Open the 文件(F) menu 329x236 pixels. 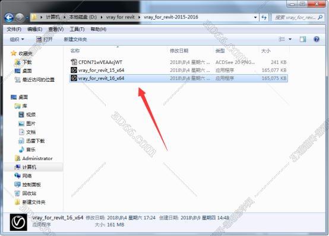(x=14, y=29)
